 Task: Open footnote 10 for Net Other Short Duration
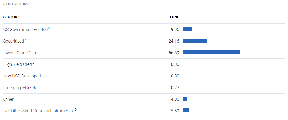point(75,110)
